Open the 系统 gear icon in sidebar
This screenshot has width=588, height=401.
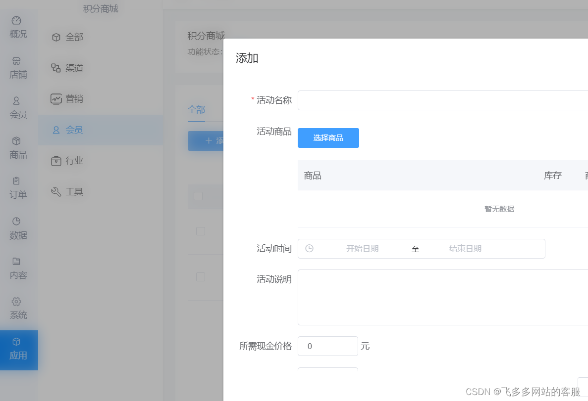[16, 302]
